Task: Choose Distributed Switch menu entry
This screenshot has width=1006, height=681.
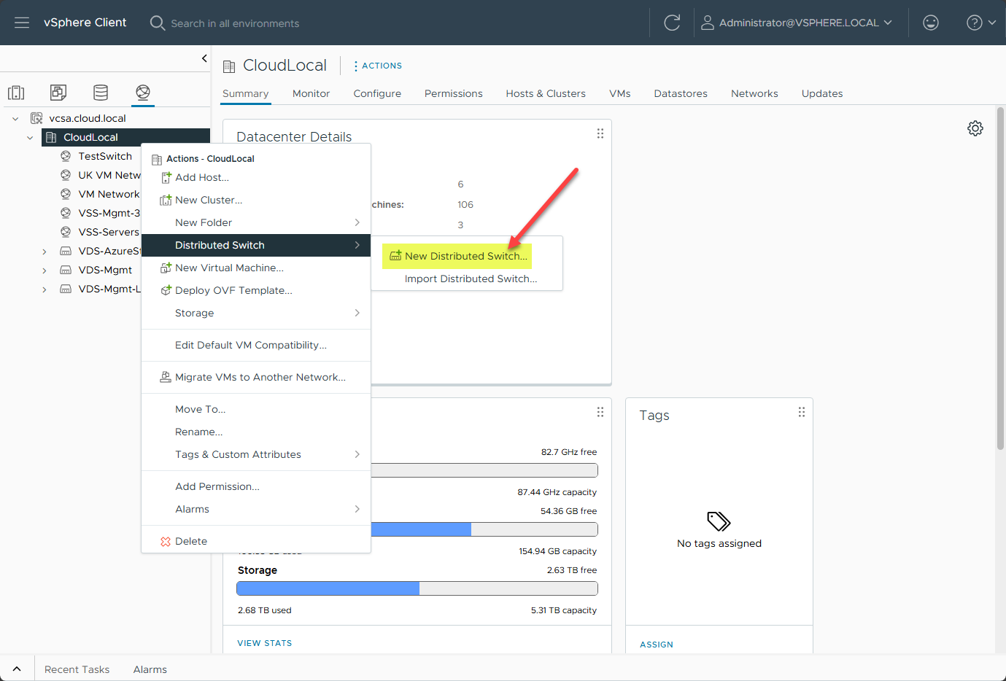Action: (256, 245)
